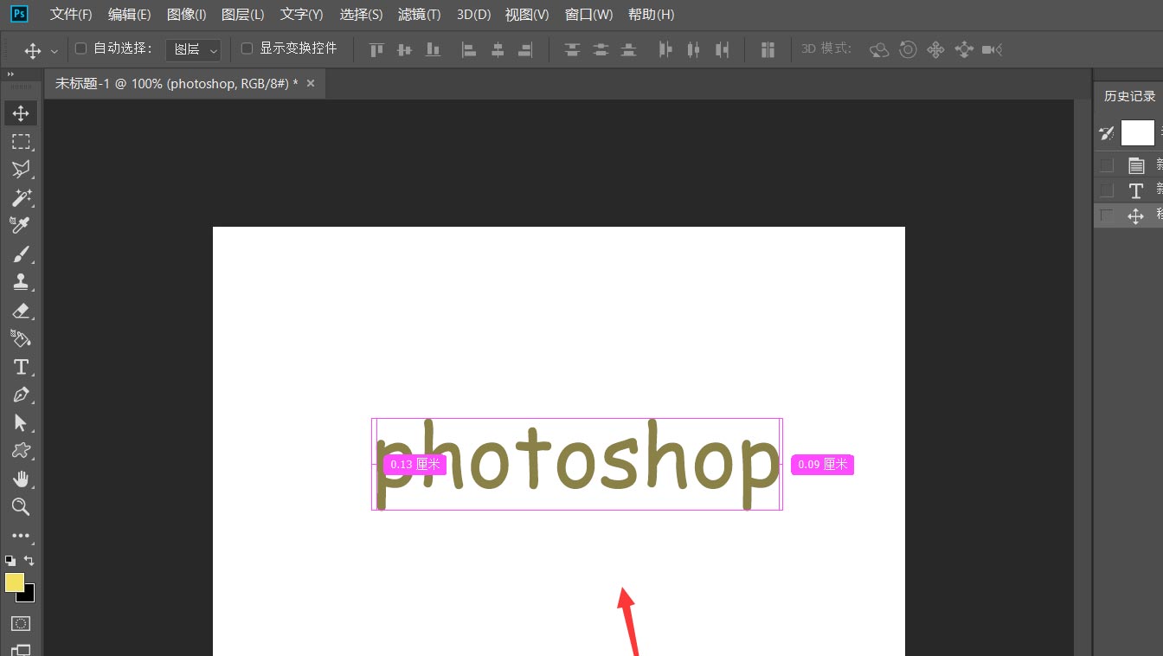The image size is (1163, 656).
Task: Choose the 3D slide mode icon
Action: [x=964, y=50]
